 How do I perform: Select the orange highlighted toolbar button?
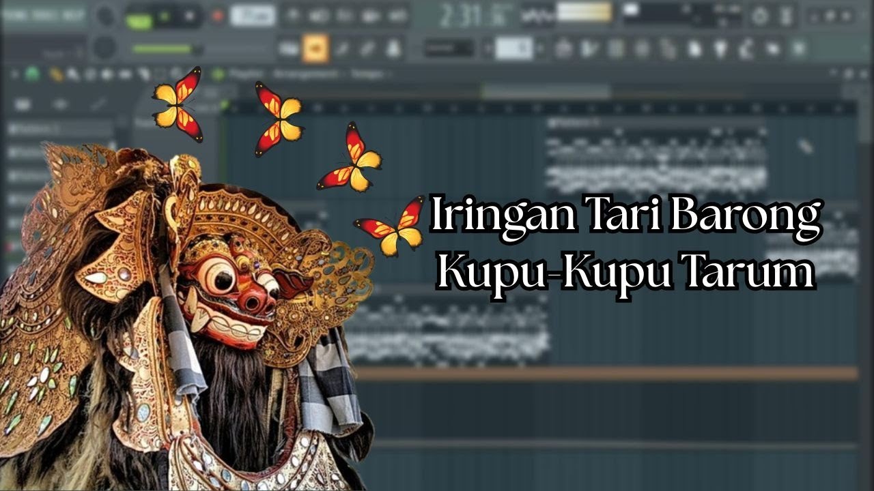pyautogui.click(x=315, y=48)
